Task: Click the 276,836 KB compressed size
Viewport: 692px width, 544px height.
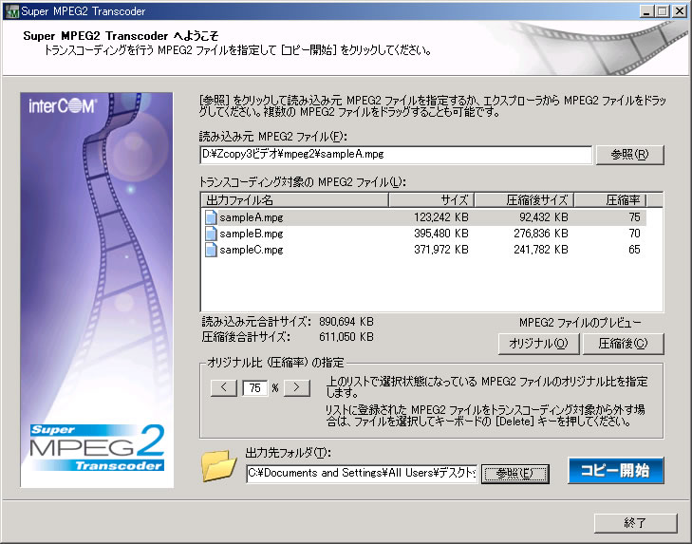Action: pos(541,234)
